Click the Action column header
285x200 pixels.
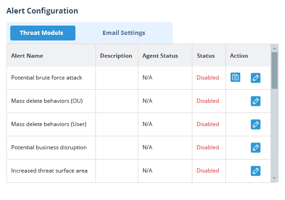point(239,56)
